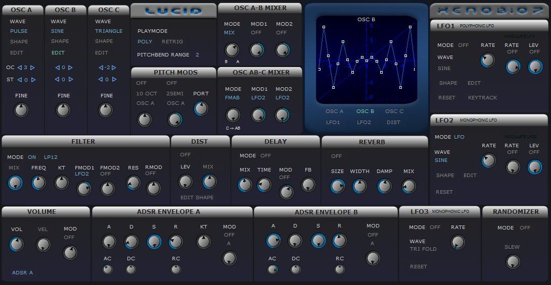Increase OSC B octave with right arrow
Viewport: 551px width, 285px height.
click(x=70, y=67)
